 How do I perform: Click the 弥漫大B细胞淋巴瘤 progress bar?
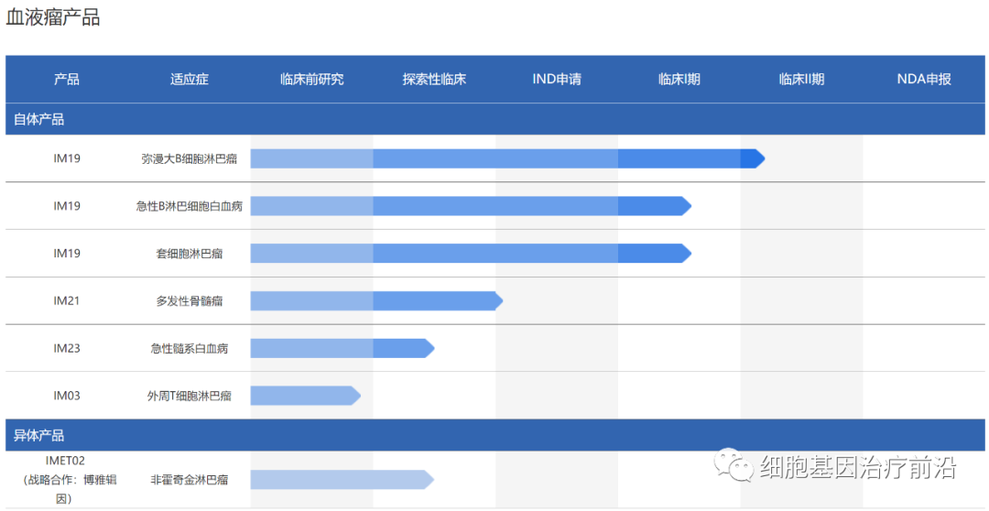coord(507,159)
